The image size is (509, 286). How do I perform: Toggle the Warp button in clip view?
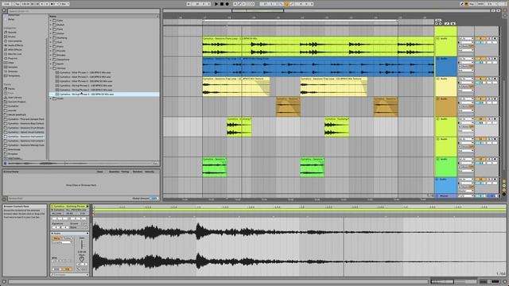(56, 238)
